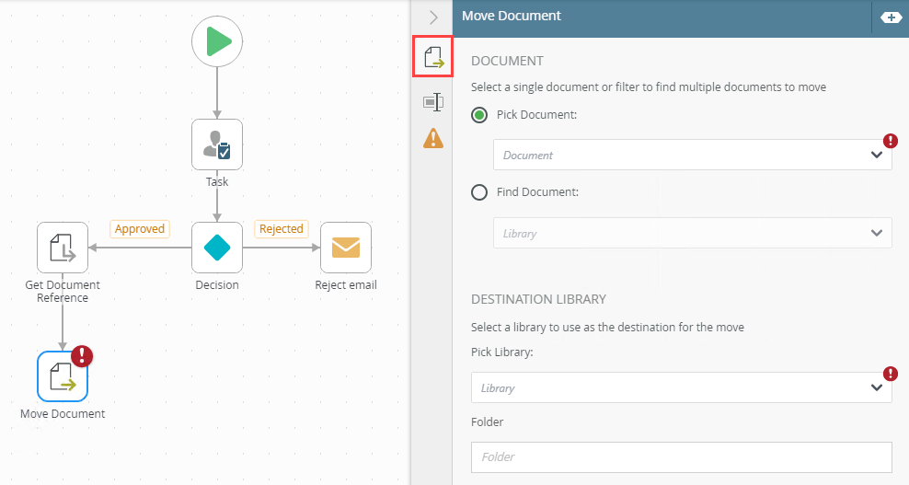Select the Find Document radio button

click(479, 192)
